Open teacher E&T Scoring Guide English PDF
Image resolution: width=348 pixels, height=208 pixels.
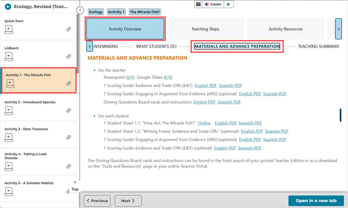(x=206, y=86)
